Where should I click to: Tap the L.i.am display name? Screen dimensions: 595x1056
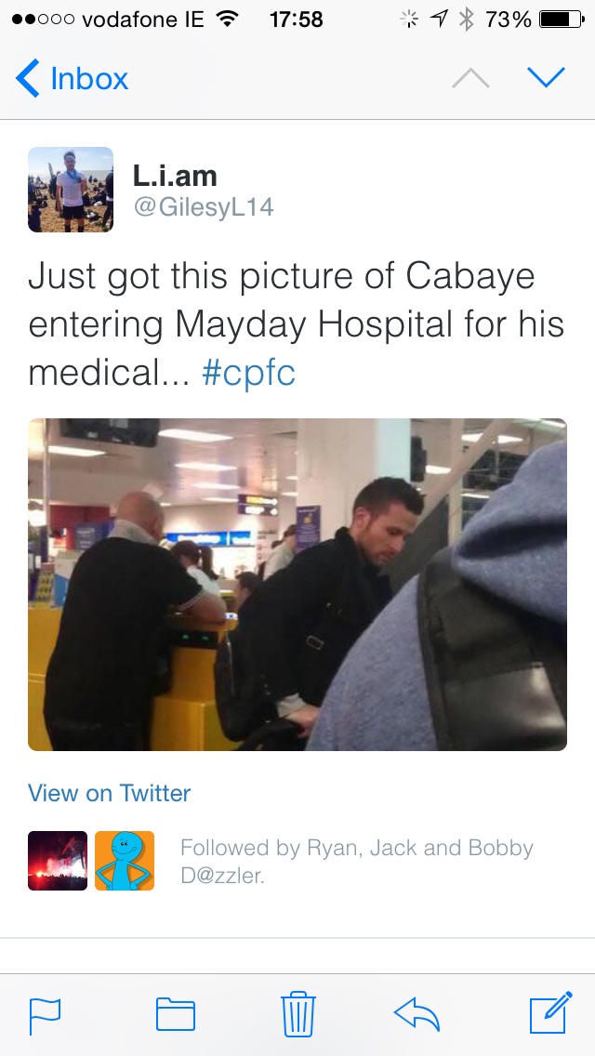(x=175, y=176)
